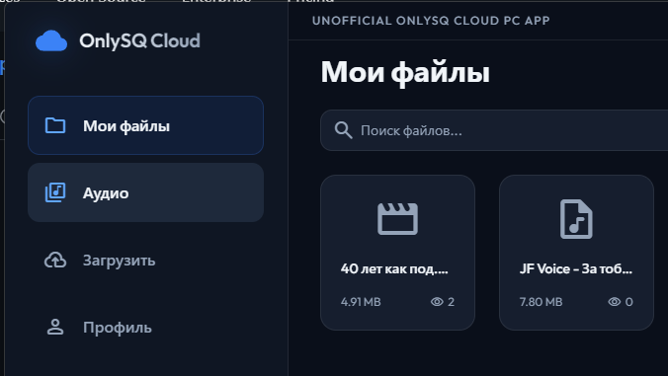Click the audio file icon on JF Voice card
Screen dimensions: 668x376
pos(576,219)
